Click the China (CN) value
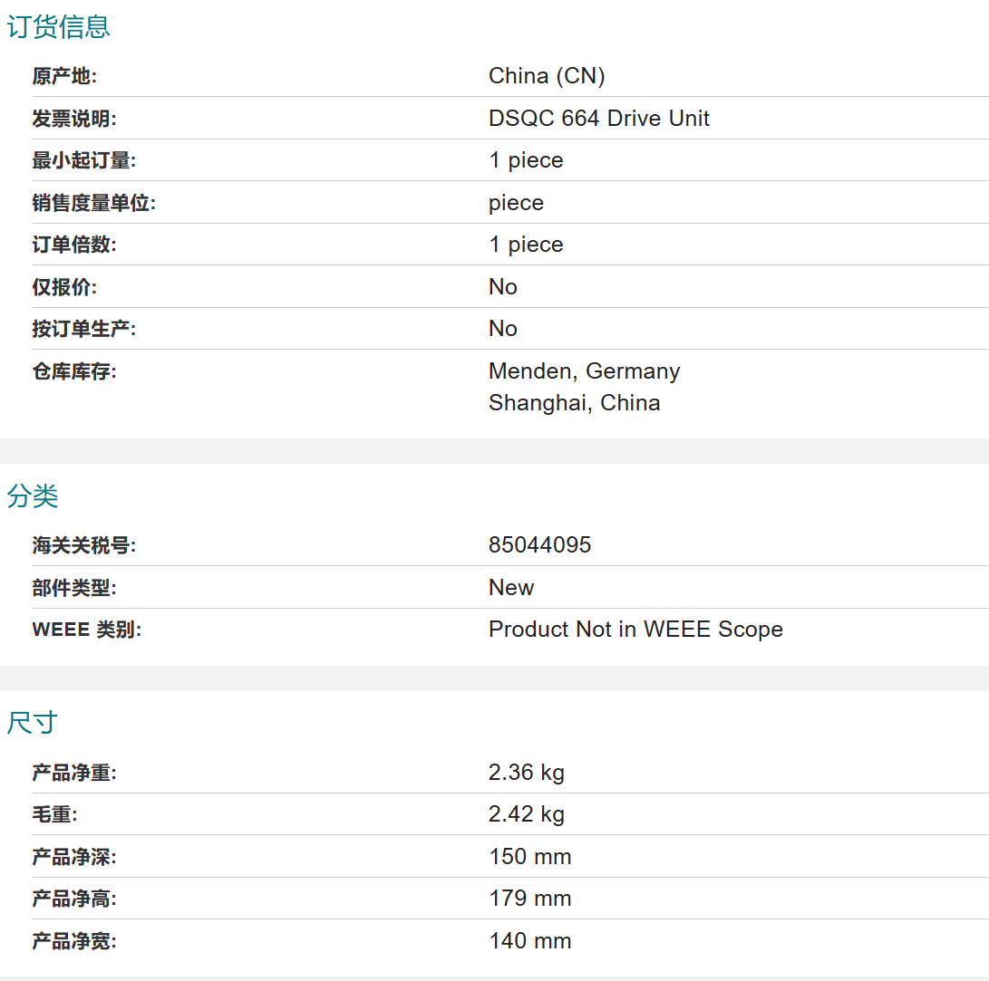The width and height of the screenshot is (989, 981). [x=547, y=76]
